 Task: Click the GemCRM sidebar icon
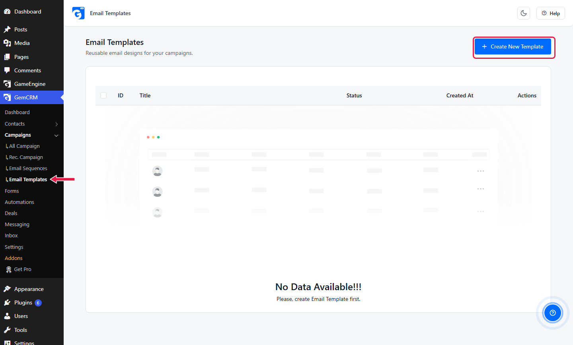pos(7,97)
